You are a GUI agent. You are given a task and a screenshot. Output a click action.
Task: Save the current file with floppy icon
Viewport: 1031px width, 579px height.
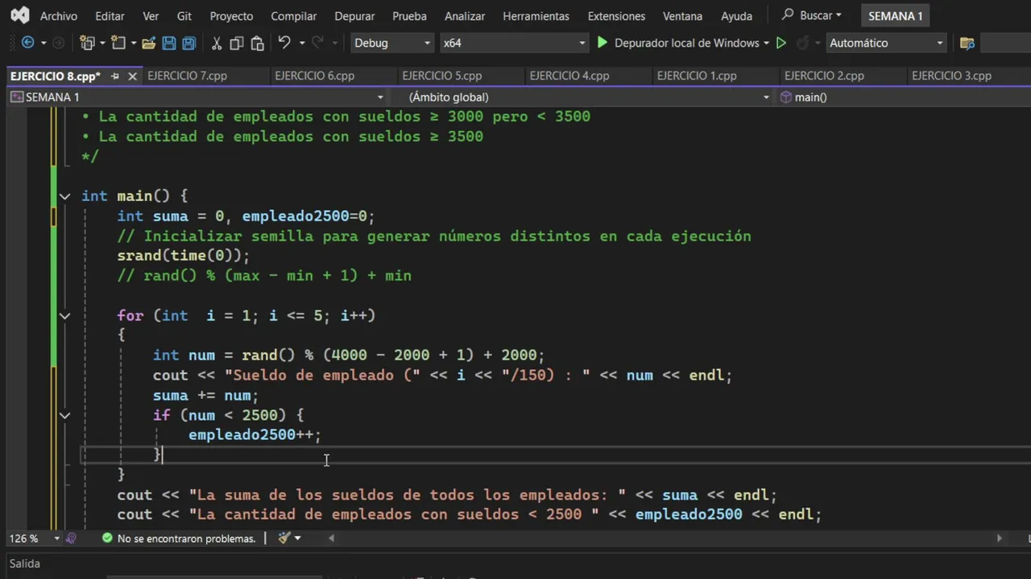click(x=169, y=43)
